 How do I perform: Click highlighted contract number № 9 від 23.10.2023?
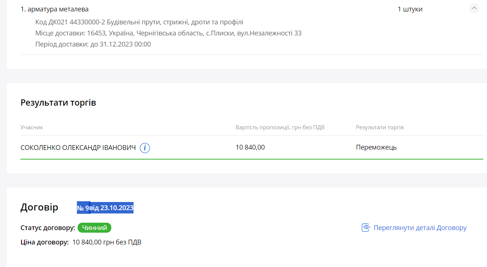click(105, 208)
